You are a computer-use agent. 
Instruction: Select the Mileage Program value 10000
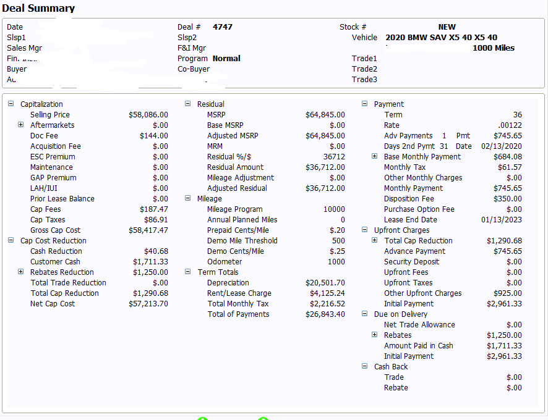tap(334, 209)
